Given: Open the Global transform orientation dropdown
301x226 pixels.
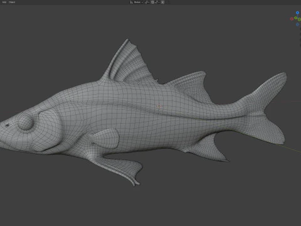Looking at the screenshot, I should (x=137, y=2).
